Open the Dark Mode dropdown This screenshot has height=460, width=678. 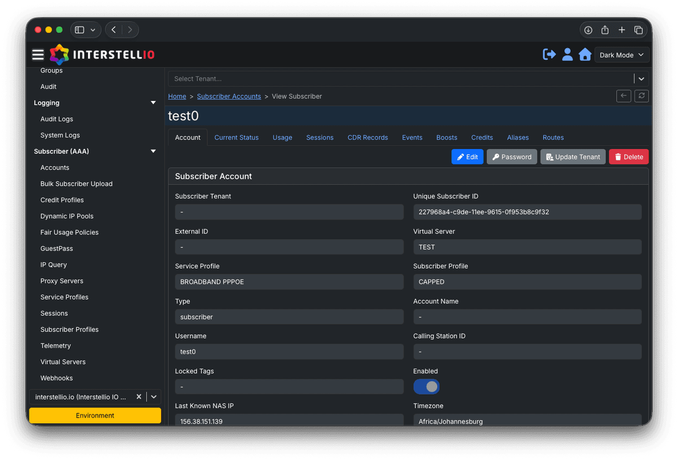(x=621, y=55)
